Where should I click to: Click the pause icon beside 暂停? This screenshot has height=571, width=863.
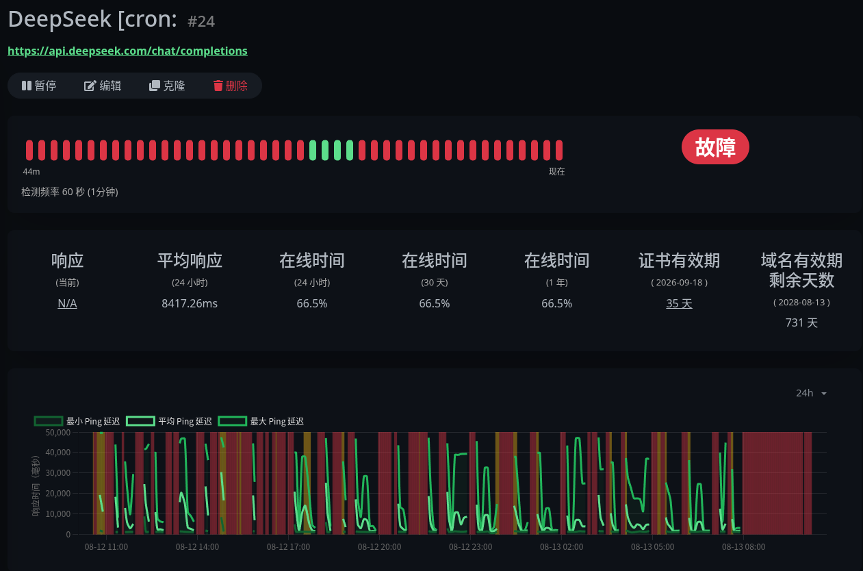click(x=27, y=86)
